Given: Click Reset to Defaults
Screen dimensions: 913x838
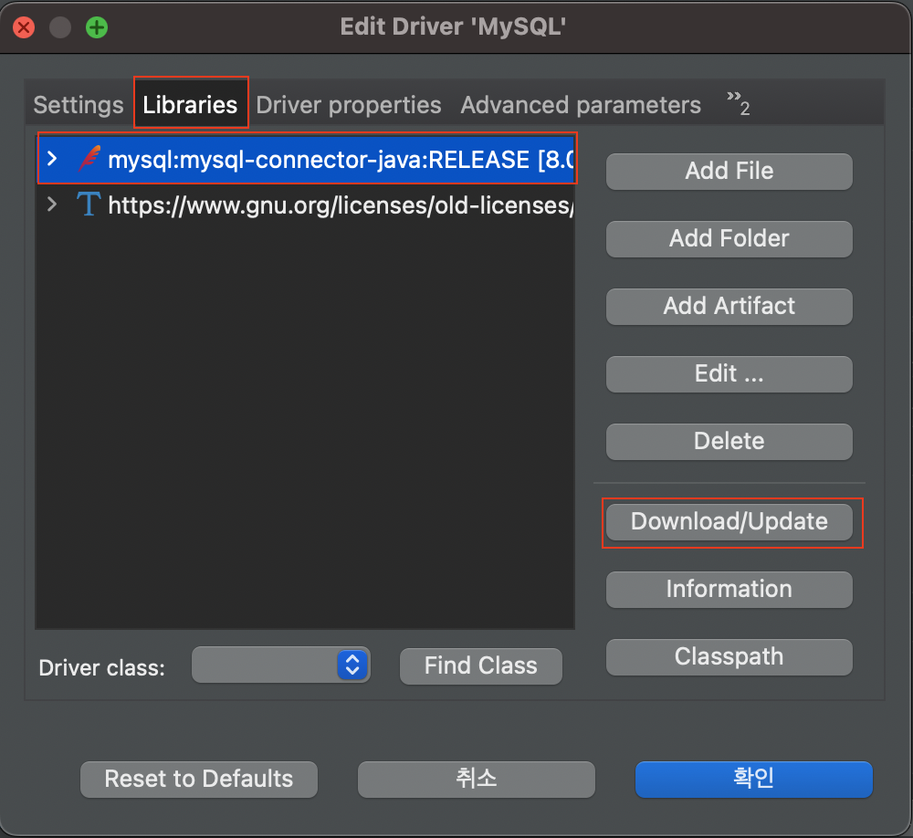Looking at the screenshot, I should coord(199,780).
